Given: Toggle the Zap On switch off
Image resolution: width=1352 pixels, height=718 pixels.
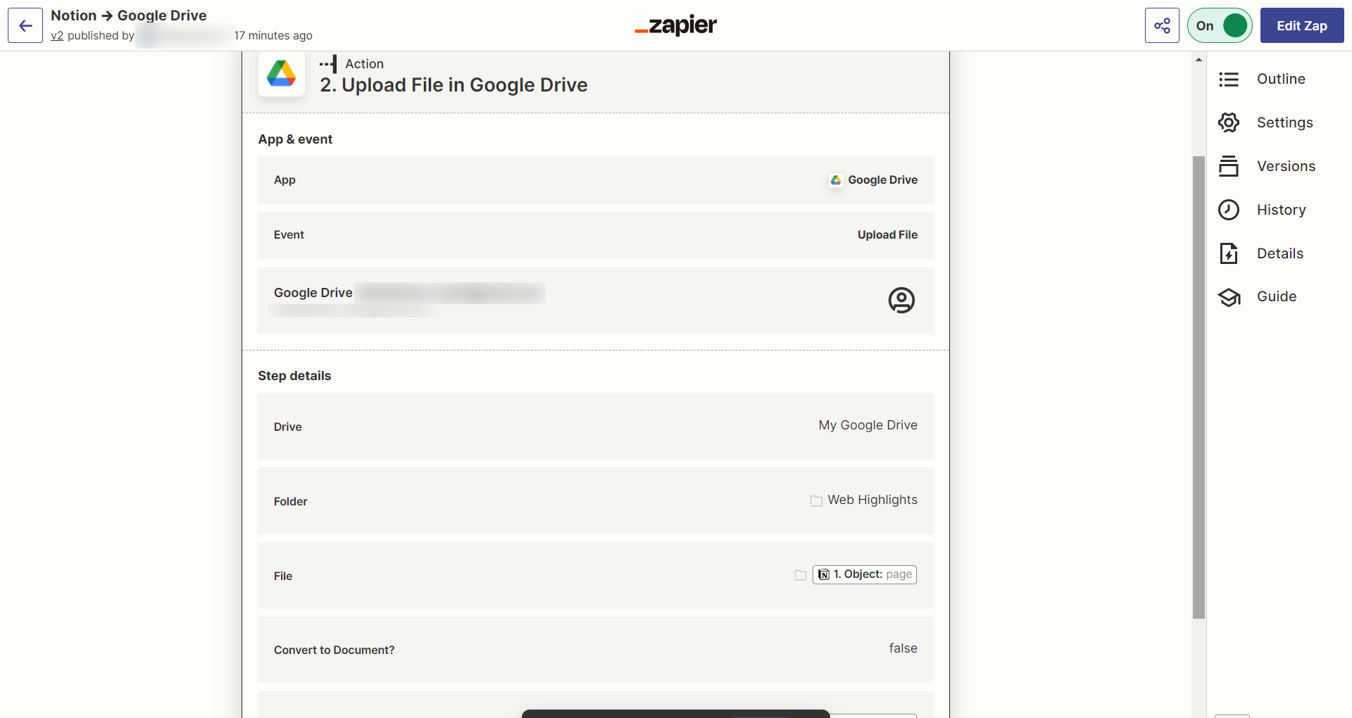Looking at the screenshot, I should tap(1220, 26).
